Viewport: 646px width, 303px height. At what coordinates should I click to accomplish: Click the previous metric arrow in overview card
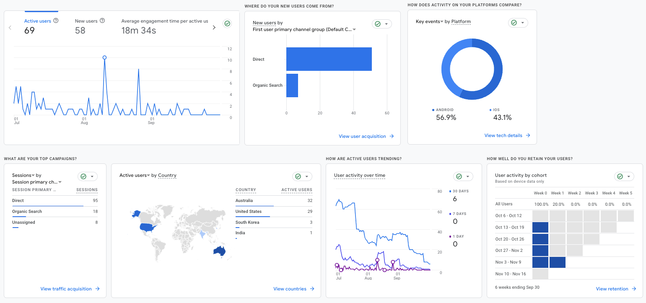[10, 28]
